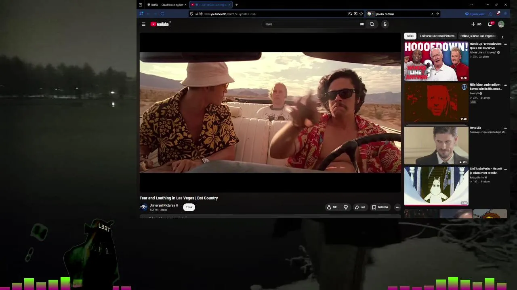
Task: Choose search engine dropdown in search bar
Action: click(371, 14)
